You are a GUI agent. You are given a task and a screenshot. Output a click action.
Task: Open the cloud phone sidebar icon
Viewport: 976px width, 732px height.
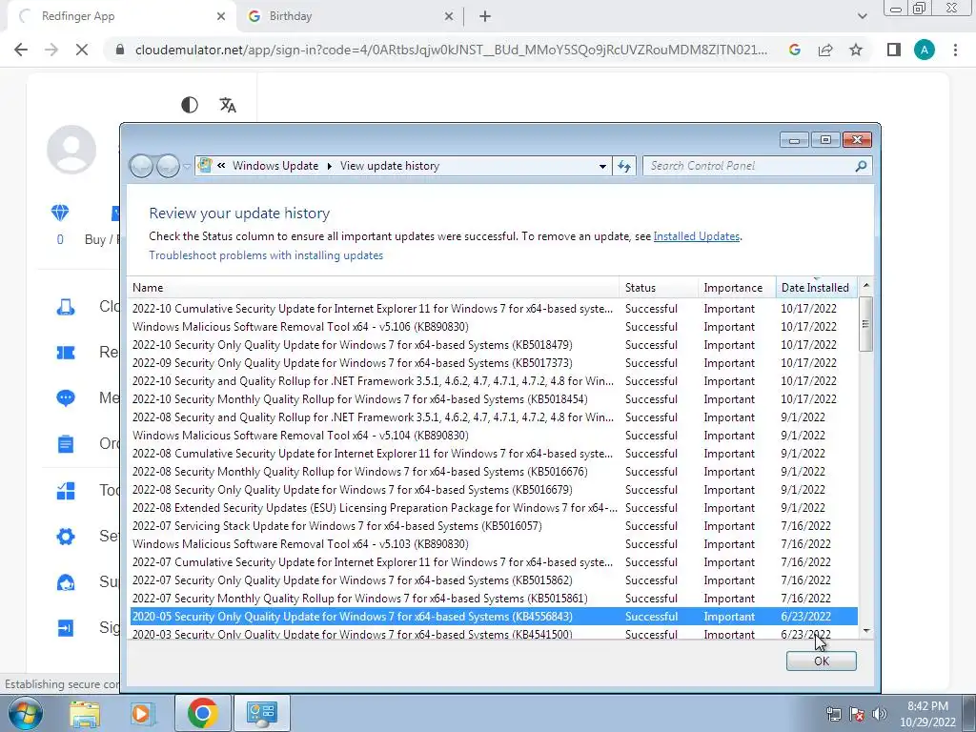pyautogui.click(x=66, y=307)
